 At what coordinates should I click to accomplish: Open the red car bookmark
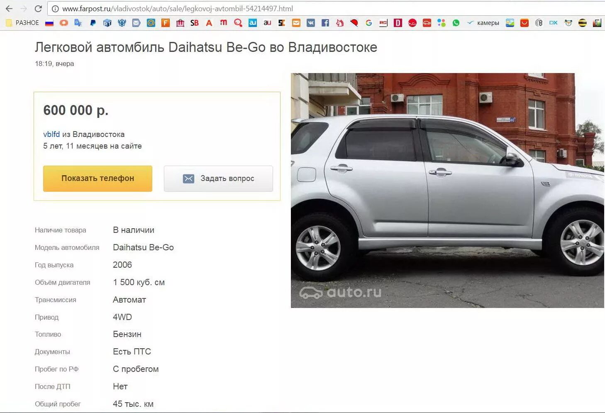click(427, 23)
